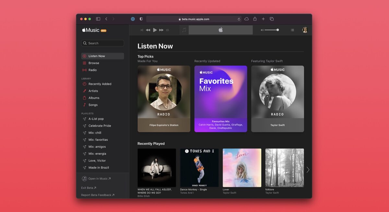Open the user account profile picture

304,30
